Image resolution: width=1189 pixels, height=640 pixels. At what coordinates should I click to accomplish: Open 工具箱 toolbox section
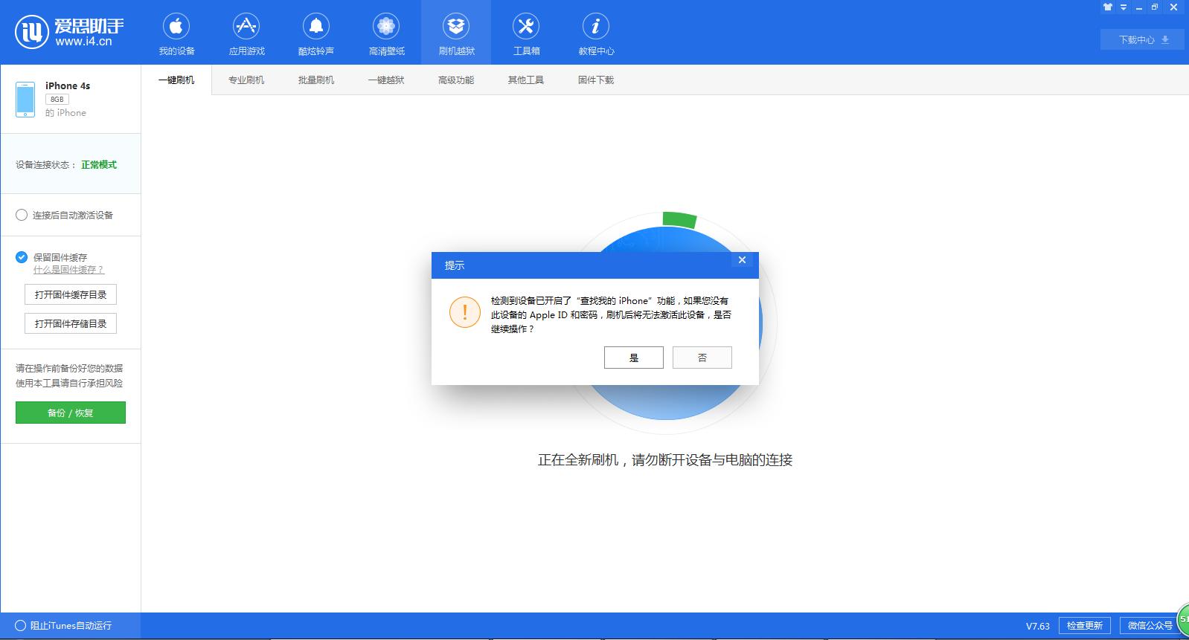(x=526, y=34)
